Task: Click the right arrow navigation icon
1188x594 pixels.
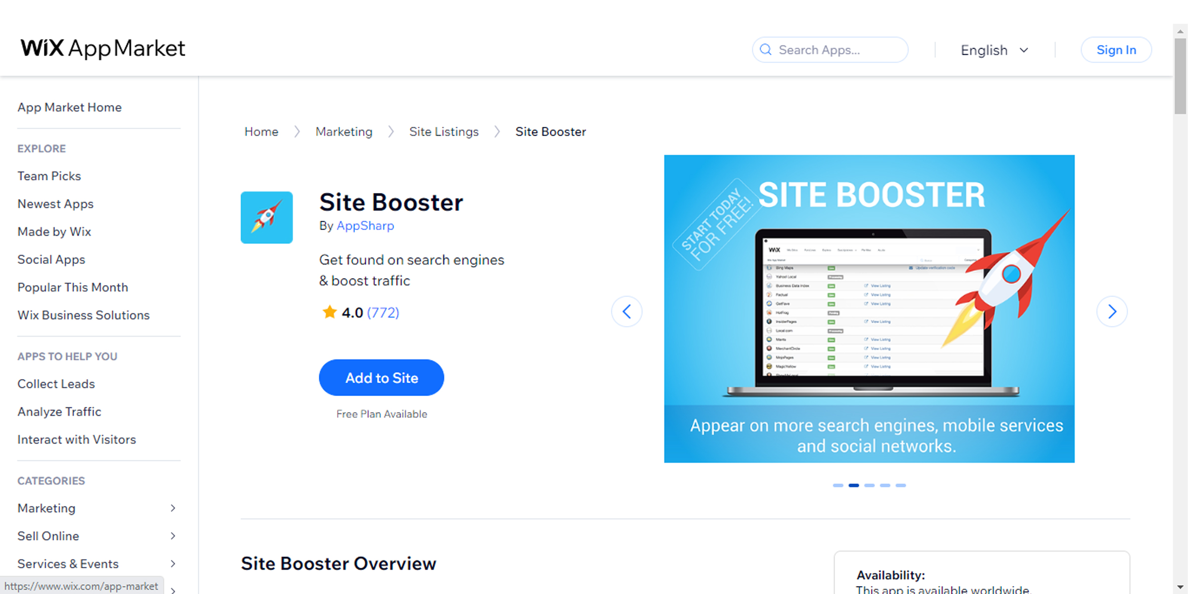Action: tap(1114, 311)
